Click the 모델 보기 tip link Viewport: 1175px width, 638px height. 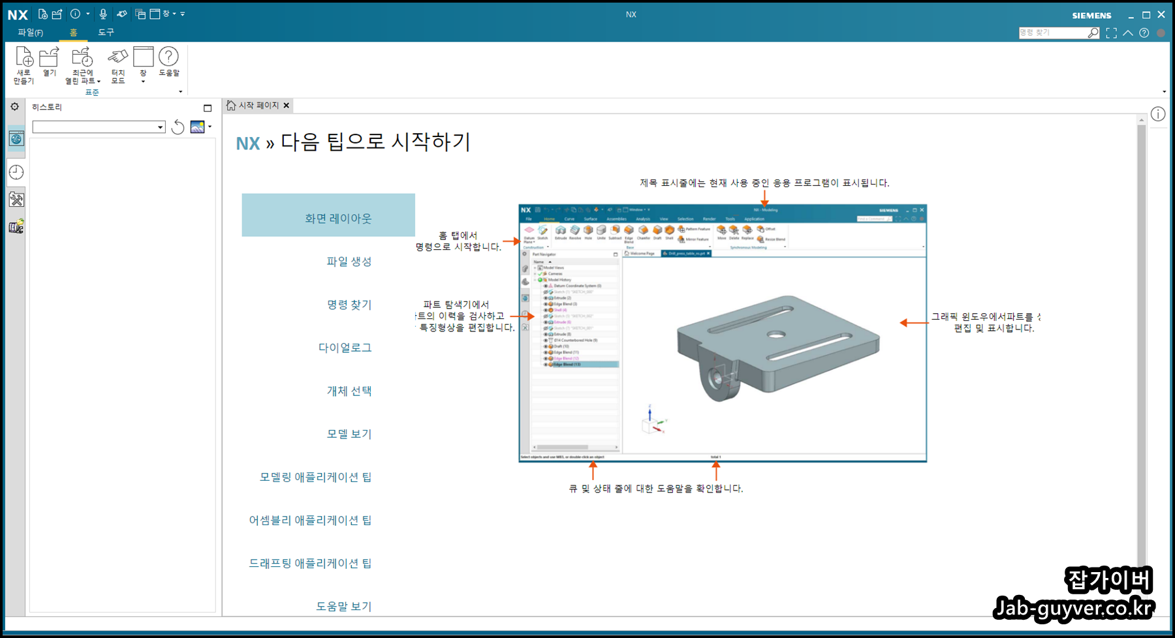[349, 434]
